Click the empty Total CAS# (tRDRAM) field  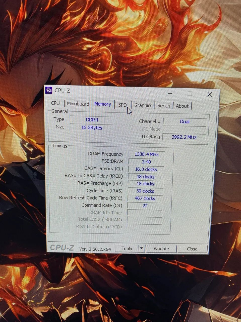(x=144, y=220)
